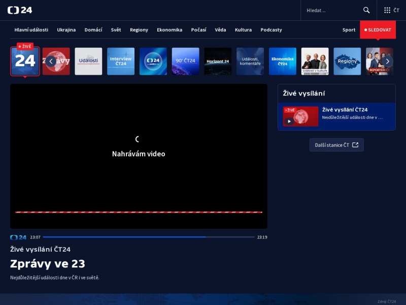The width and height of the screenshot is (406, 305).
Task: Play the Živé vysílání ČT24 thumbnail
Action: [x=300, y=116]
